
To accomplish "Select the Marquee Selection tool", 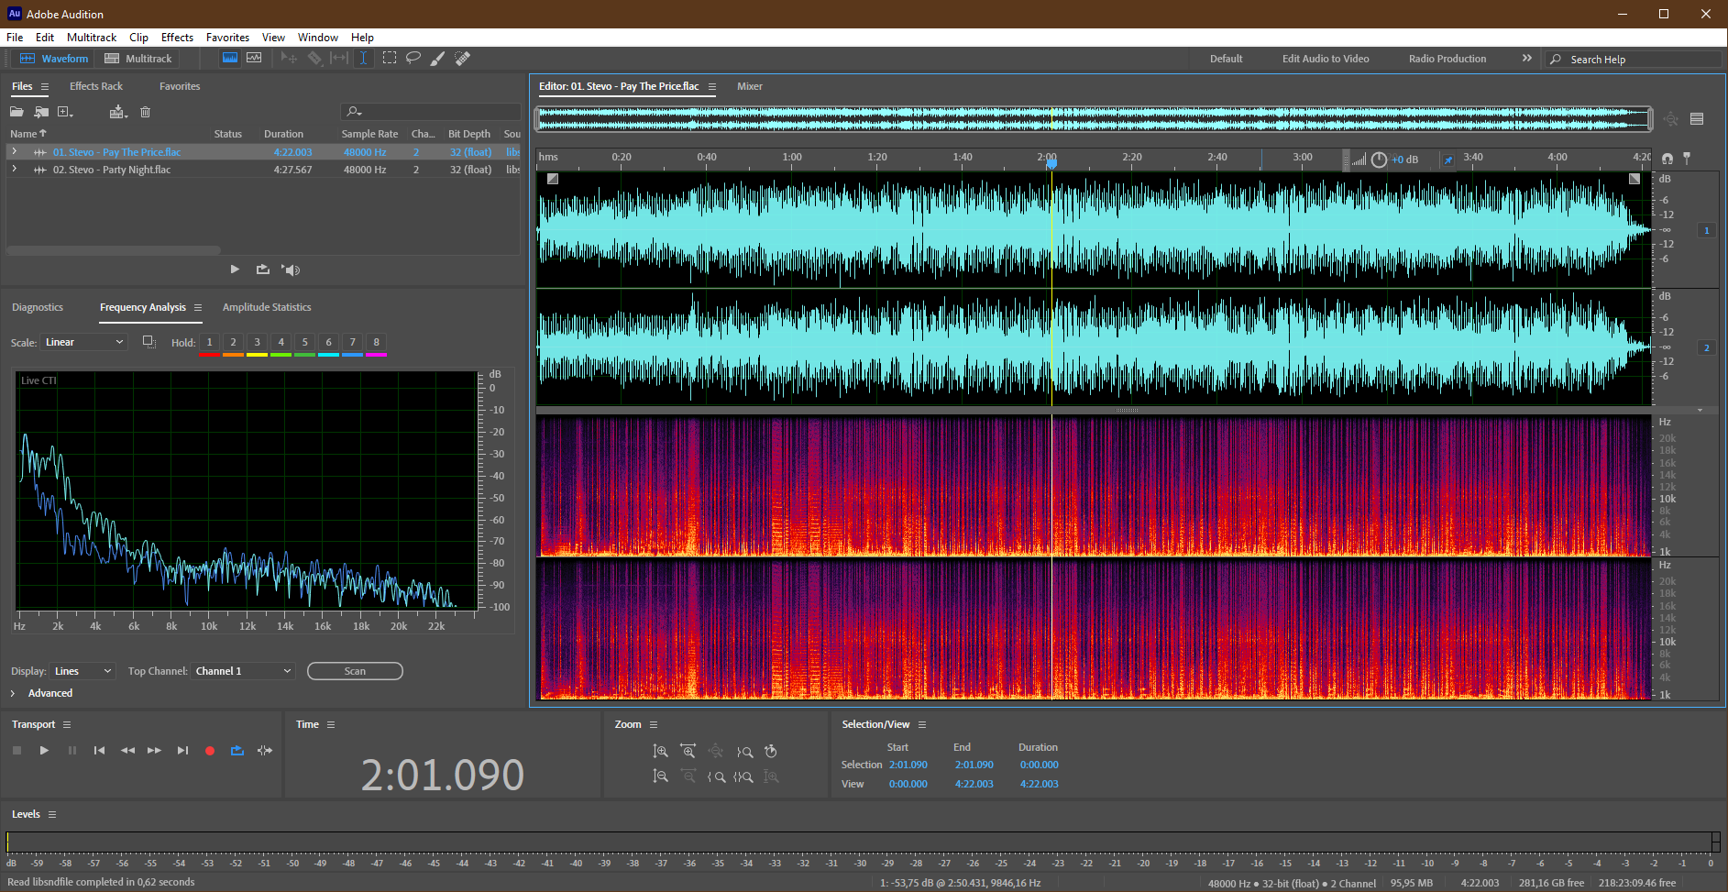I will 390,58.
